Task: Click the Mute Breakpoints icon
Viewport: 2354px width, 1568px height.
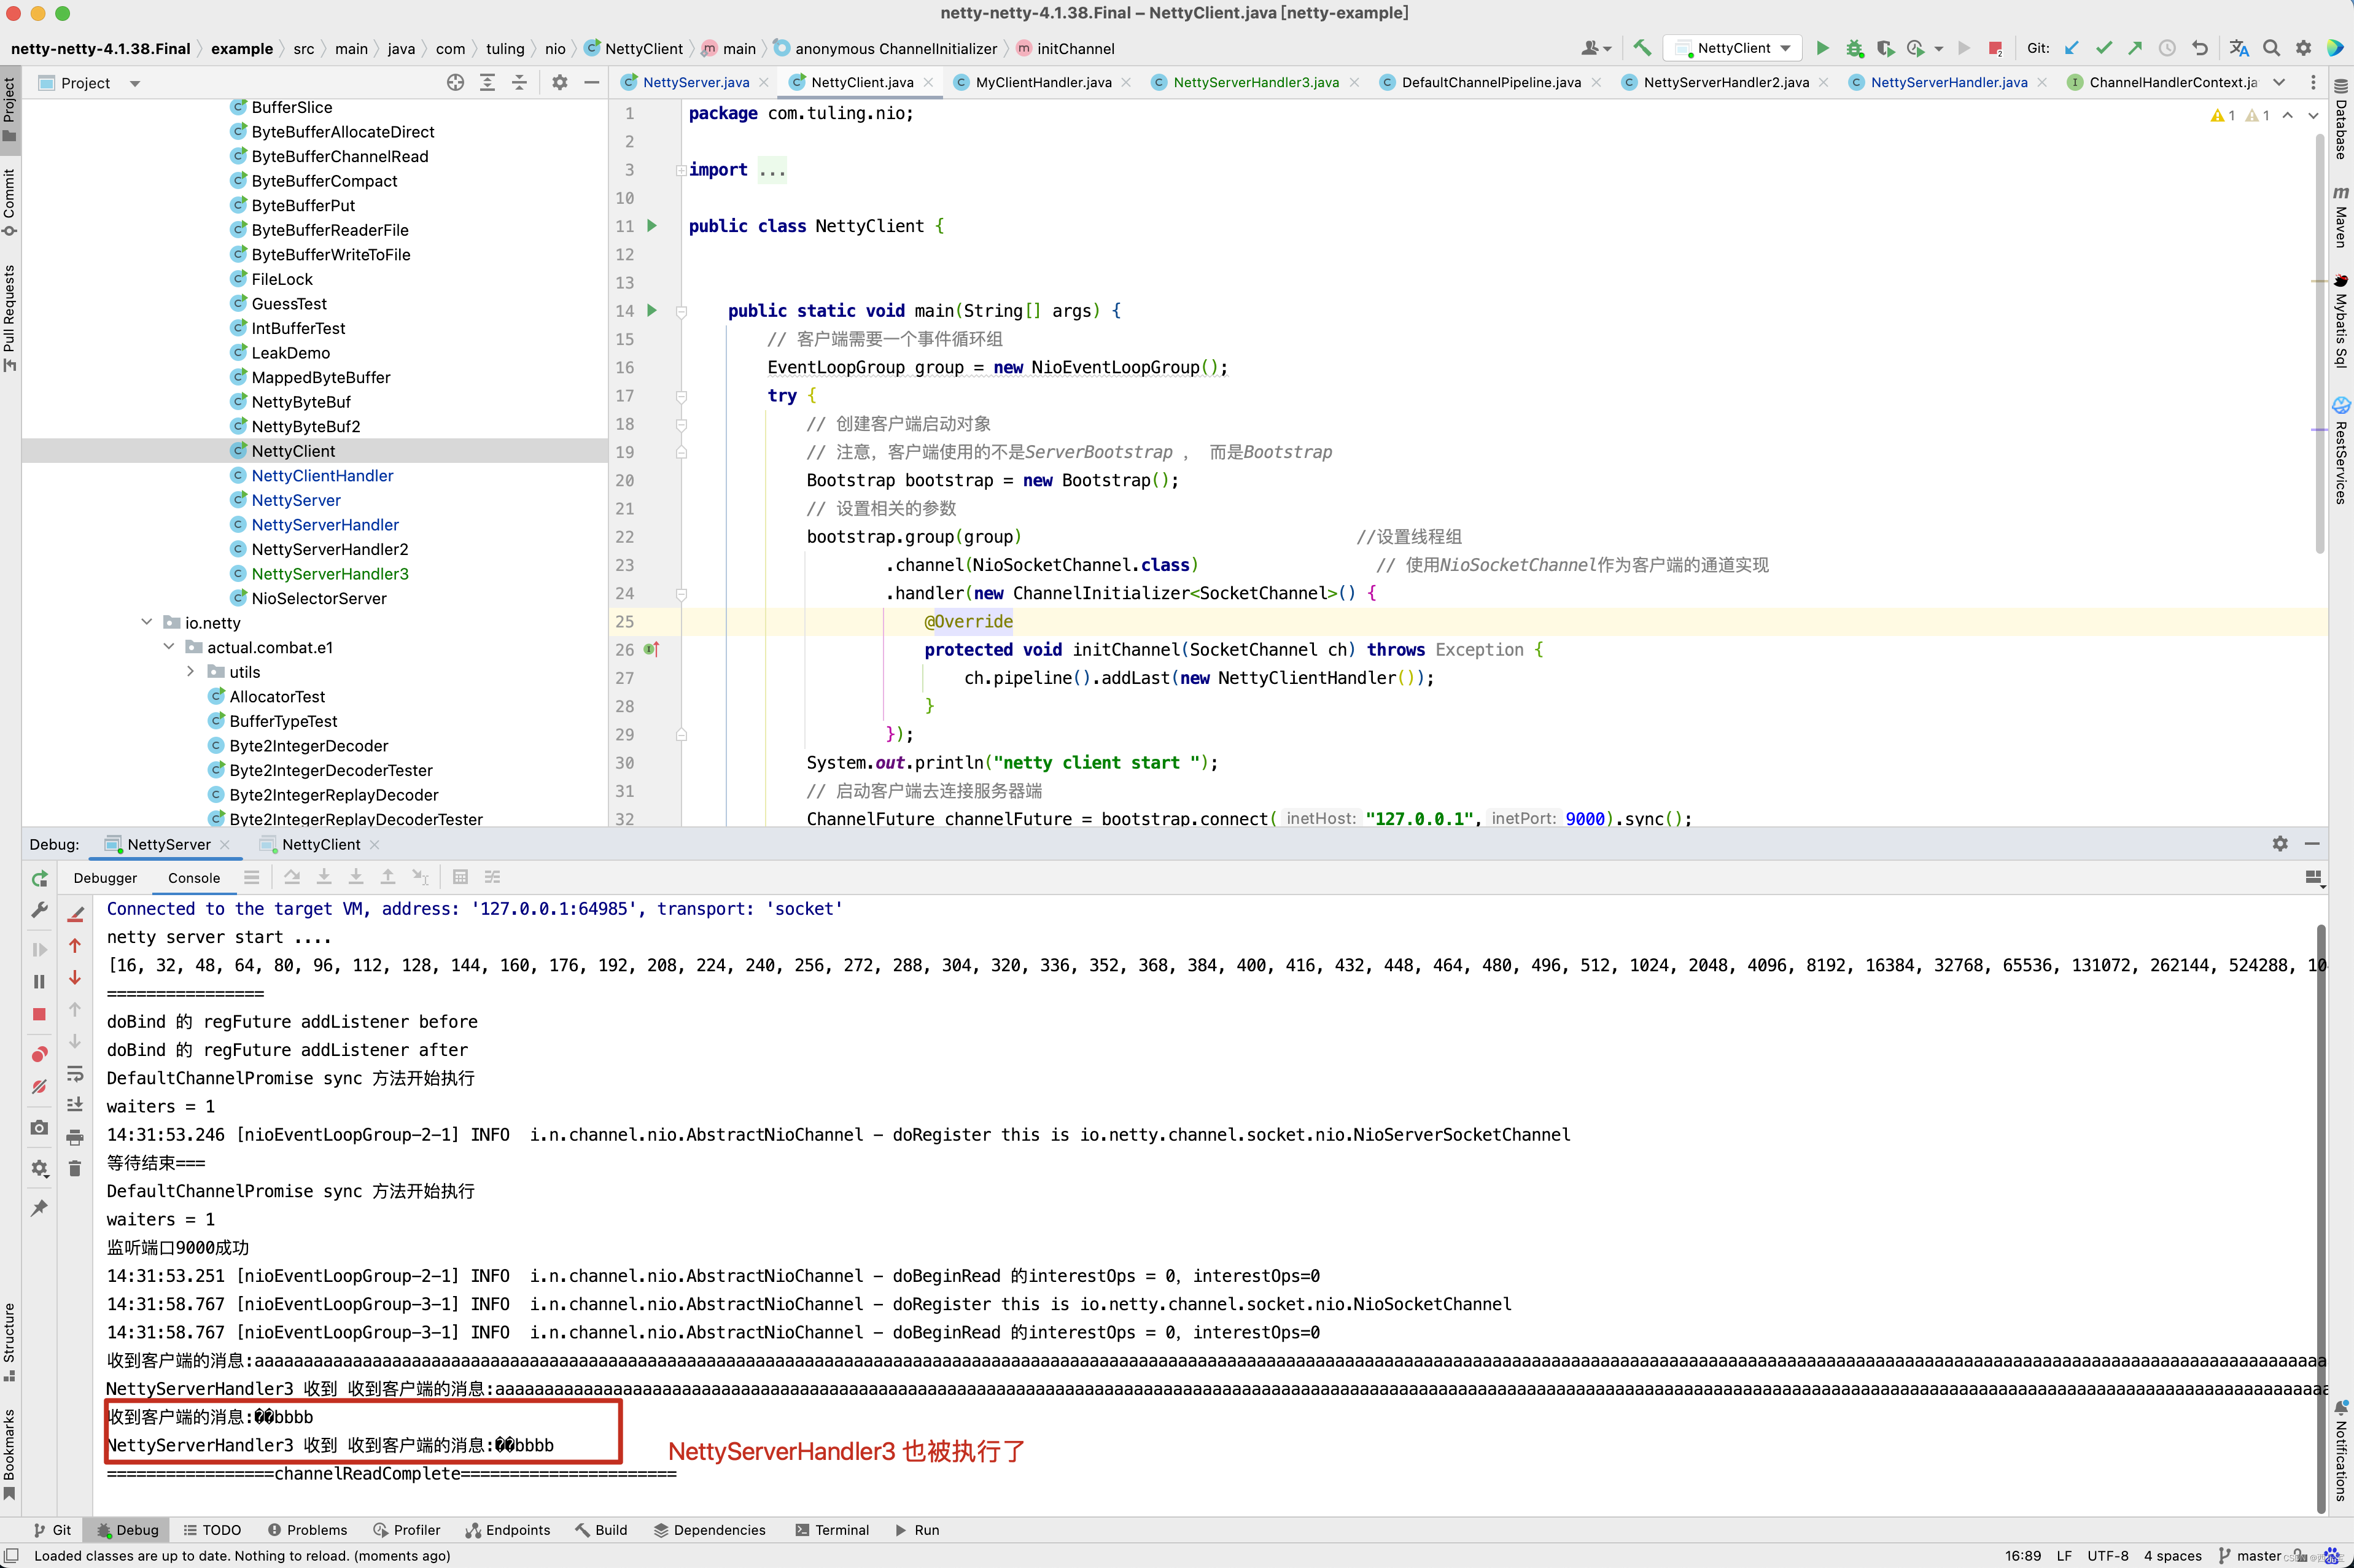Action: (x=39, y=1087)
